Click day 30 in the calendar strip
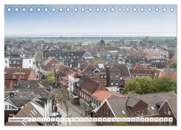The height and width of the screenshot is (130, 181). [x=170, y=120]
